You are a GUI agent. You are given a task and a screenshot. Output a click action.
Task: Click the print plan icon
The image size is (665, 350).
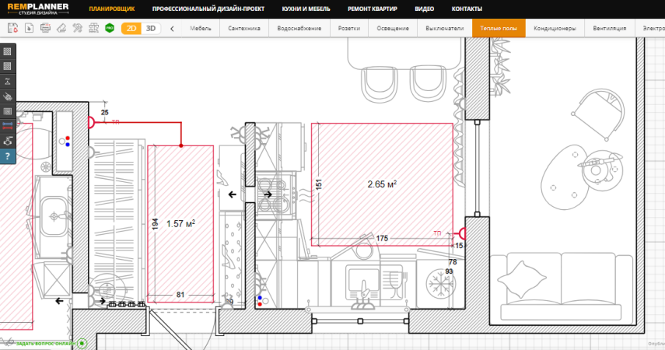pyautogui.click(x=45, y=28)
